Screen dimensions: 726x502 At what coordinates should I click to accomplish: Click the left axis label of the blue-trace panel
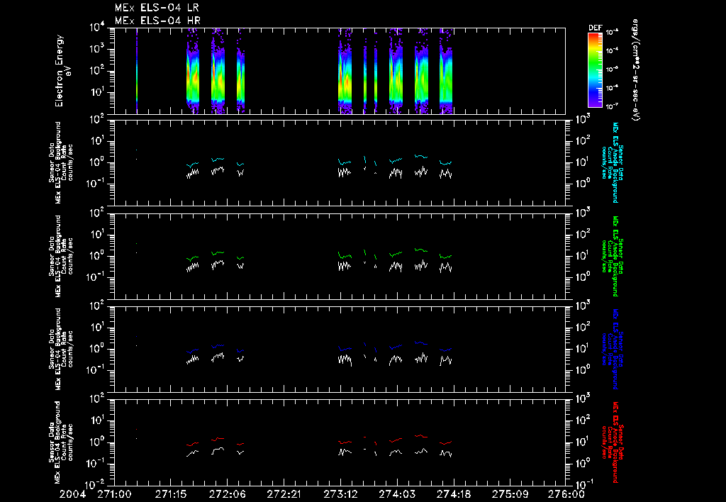click(x=61, y=349)
